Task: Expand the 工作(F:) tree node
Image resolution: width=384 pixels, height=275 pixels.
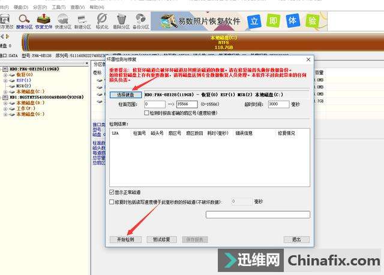Action: 5,109
